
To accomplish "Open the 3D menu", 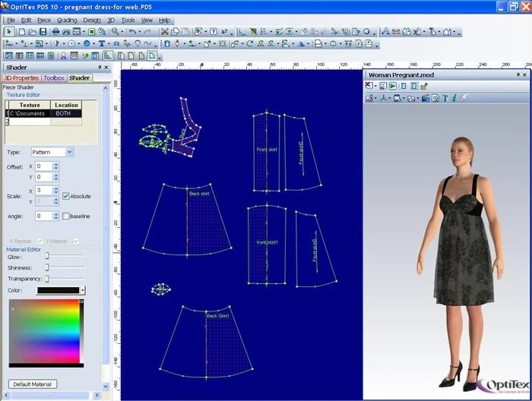I will 111,21.
